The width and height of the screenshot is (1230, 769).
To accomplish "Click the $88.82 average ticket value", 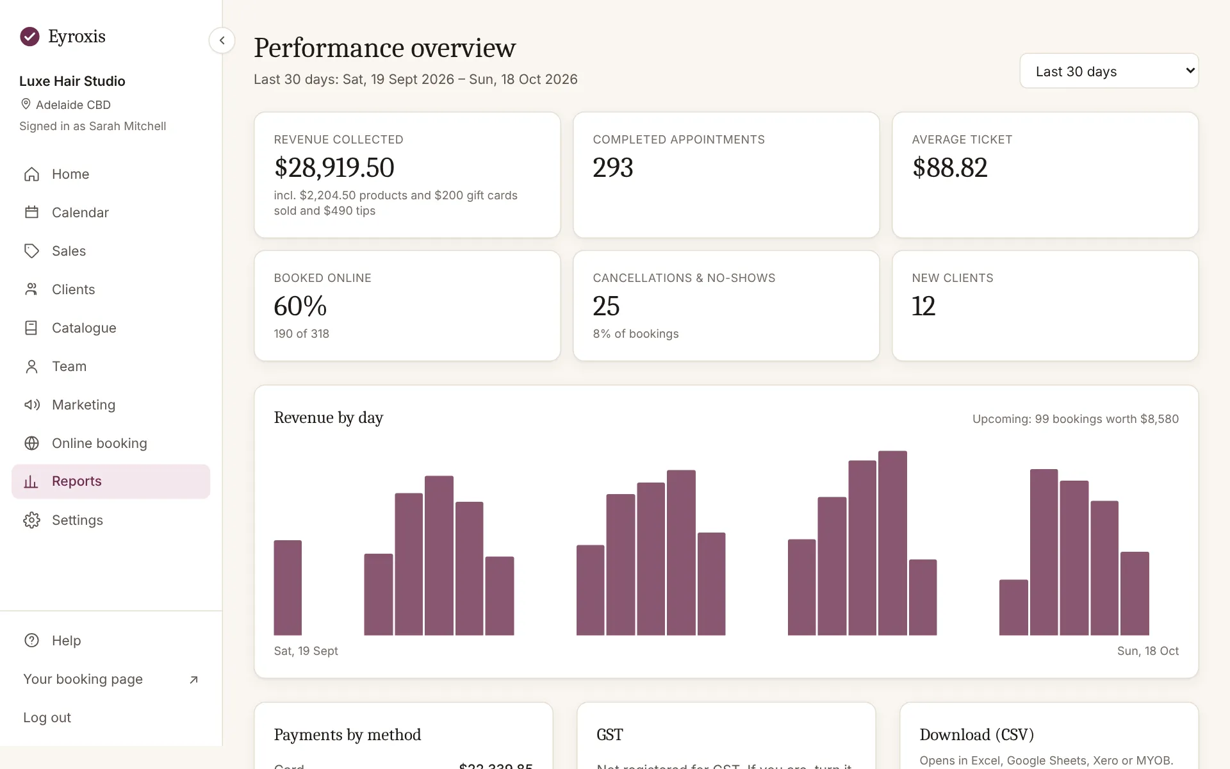I will click(x=949, y=168).
